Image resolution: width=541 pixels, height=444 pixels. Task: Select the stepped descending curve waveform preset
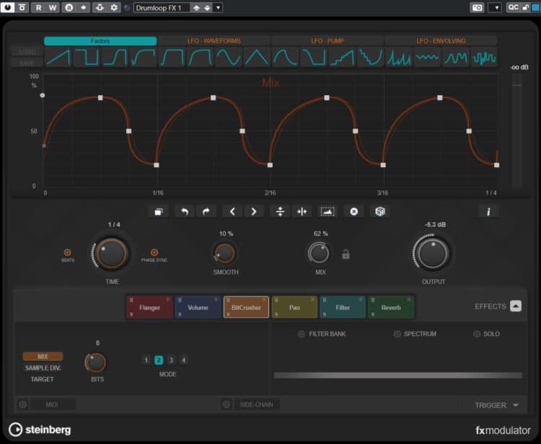coord(371,57)
